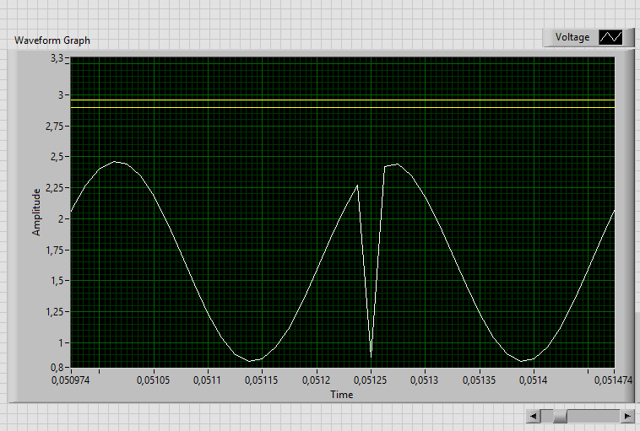The width and height of the screenshot is (640, 431).
Task: Click the 0,05125 tick label
Action: click(370, 380)
